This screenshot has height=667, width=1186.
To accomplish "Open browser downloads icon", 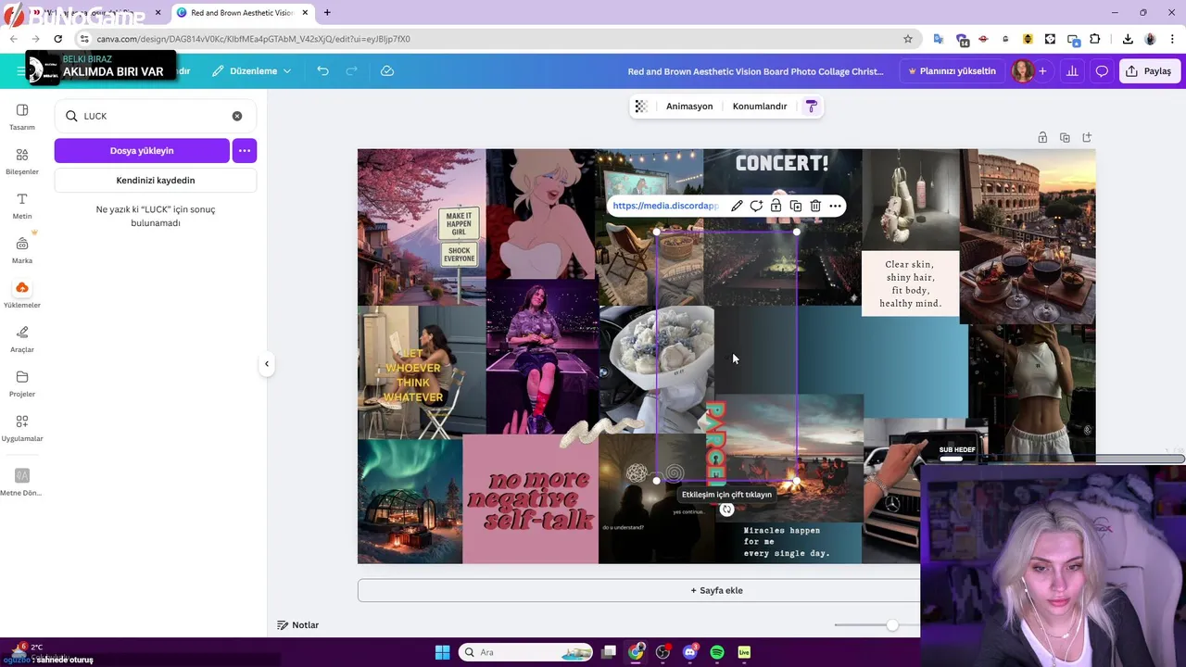I will pyautogui.click(x=1128, y=39).
